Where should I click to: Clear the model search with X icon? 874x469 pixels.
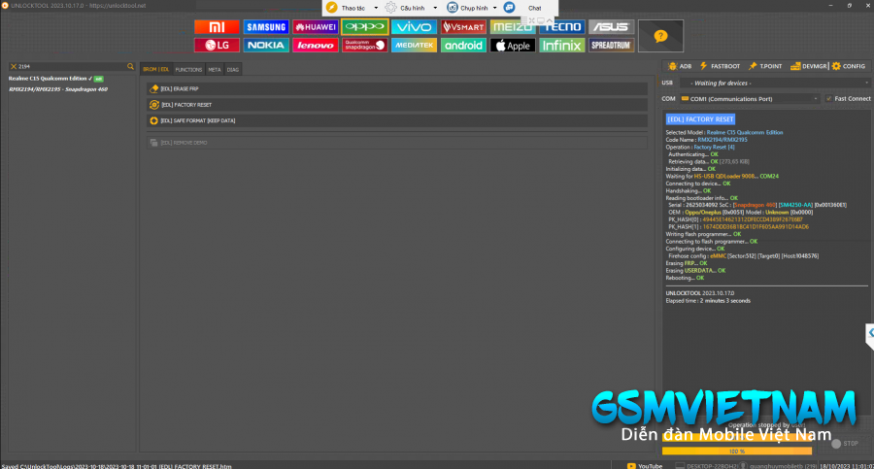tap(14, 66)
